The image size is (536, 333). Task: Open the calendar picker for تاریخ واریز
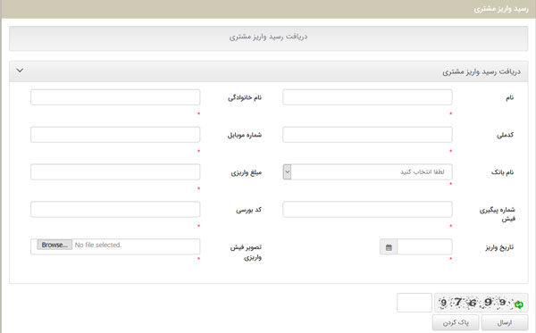point(389,247)
